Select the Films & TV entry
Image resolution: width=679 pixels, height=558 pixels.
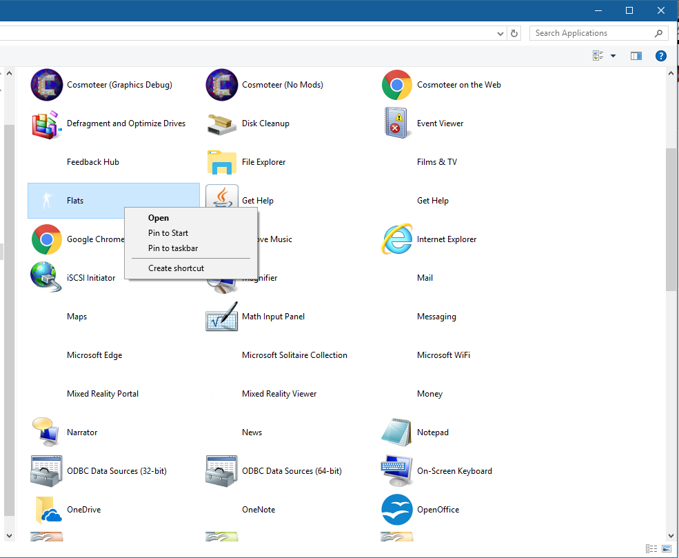coord(437,162)
